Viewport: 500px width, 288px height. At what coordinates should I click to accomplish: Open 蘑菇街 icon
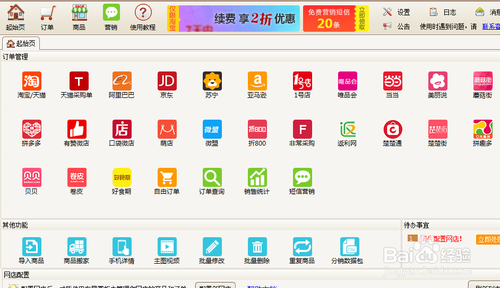[x=483, y=85]
